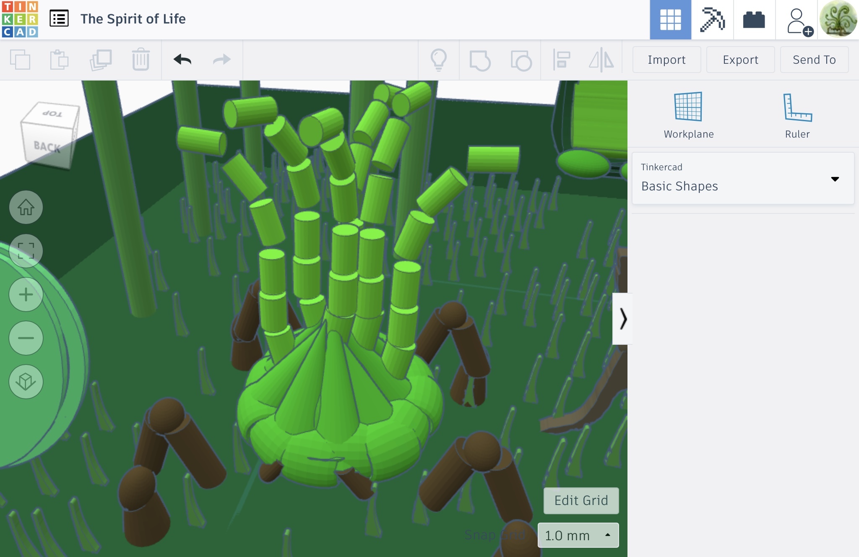Zoom in with the plus button
Viewport: 859px width, 557px height.
point(26,294)
